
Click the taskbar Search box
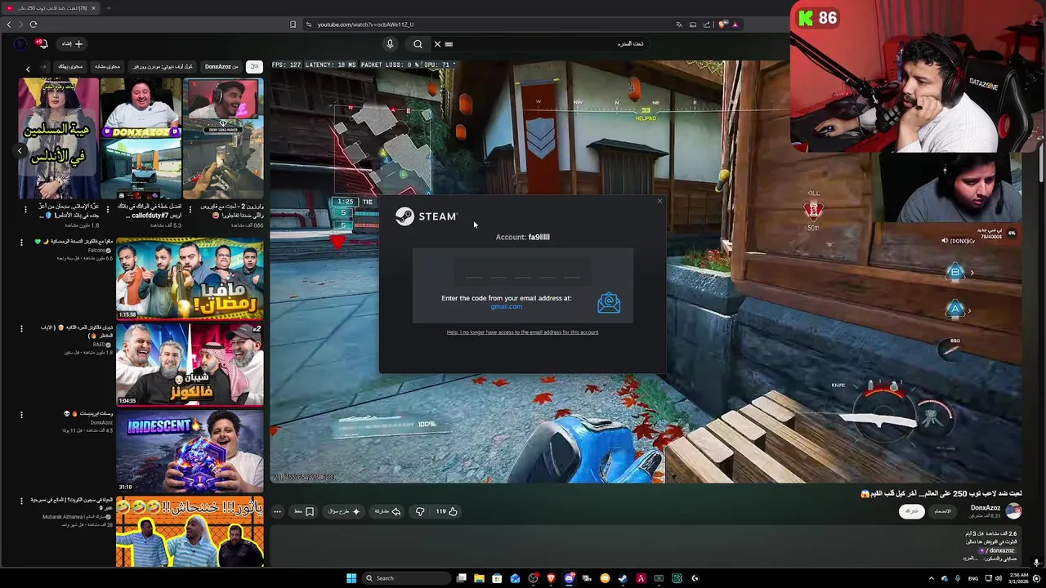(x=405, y=578)
